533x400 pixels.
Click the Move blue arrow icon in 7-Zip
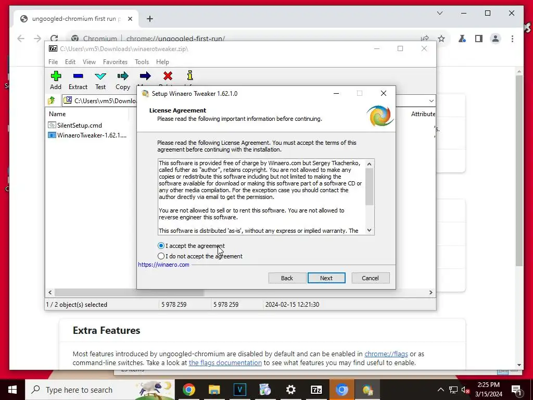pyautogui.click(x=145, y=76)
